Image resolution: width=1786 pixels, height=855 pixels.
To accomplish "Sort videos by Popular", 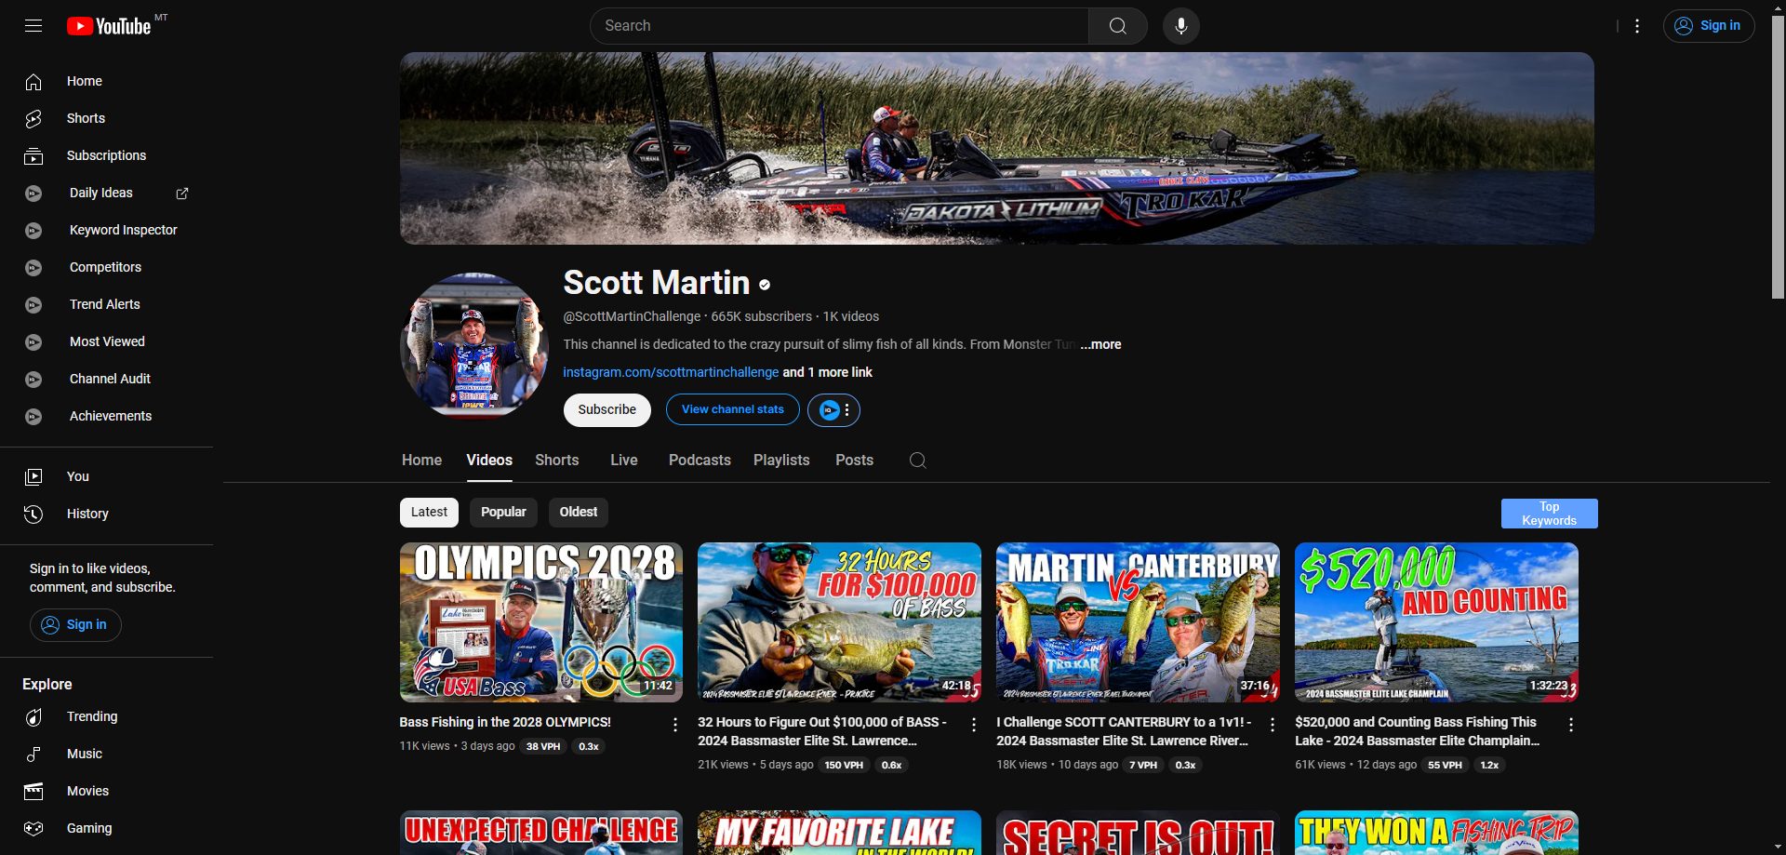I will click(x=503, y=513).
